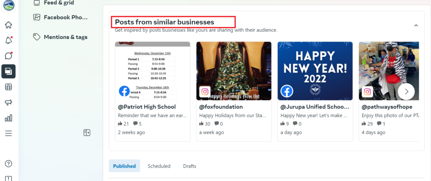431x181 pixels.
Task: Click the report a problem exclamation icon
Action: pyautogui.click(x=8, y=178)
